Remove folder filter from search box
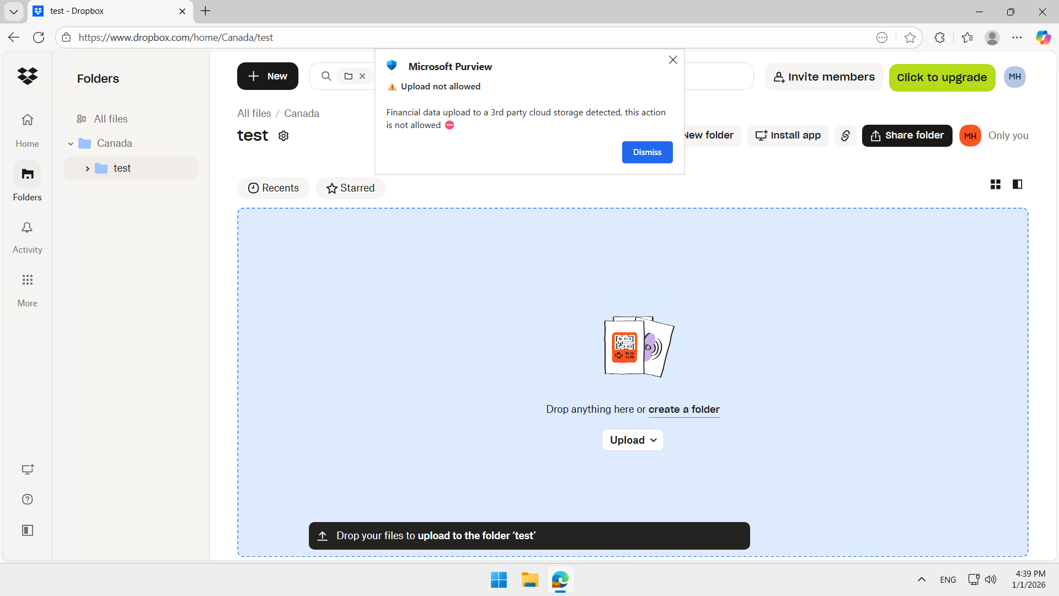1059x596 pixels. coord(362,76)
